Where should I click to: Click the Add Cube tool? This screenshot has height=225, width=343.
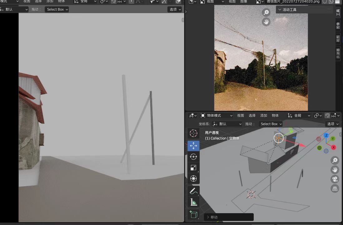click(194, 214)
